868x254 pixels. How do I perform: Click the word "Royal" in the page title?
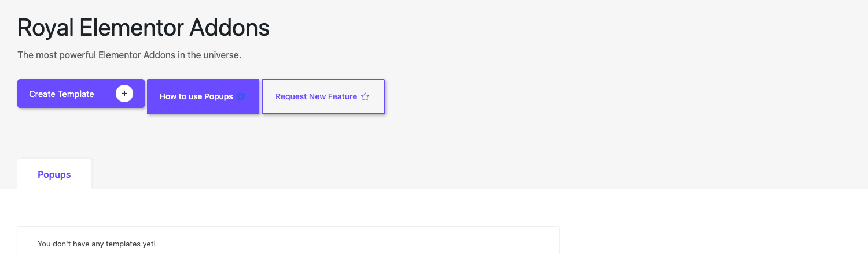coord(45,28)
